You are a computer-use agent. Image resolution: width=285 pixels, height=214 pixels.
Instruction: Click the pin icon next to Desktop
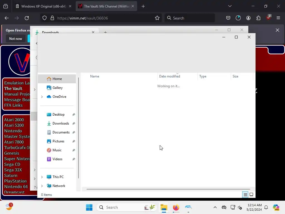point(73,115)
